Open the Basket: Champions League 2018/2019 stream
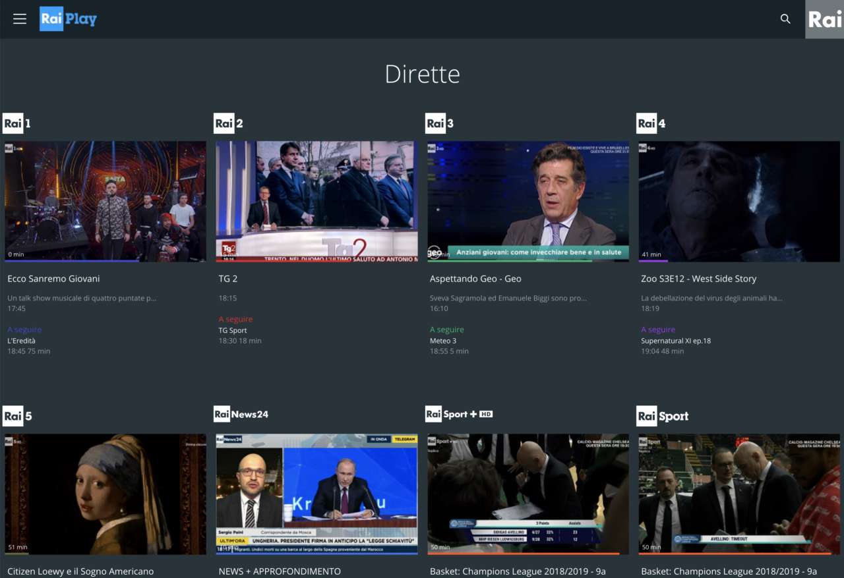The image size is (844, 578). (x=527, y=494)
